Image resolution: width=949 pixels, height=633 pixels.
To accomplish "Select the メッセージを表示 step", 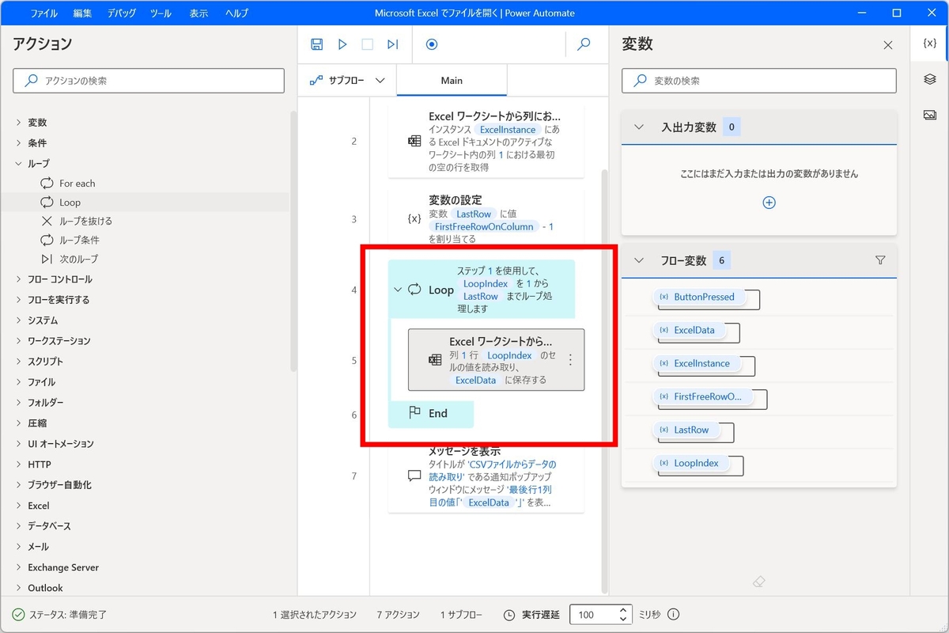I will [x=486, y=480].
